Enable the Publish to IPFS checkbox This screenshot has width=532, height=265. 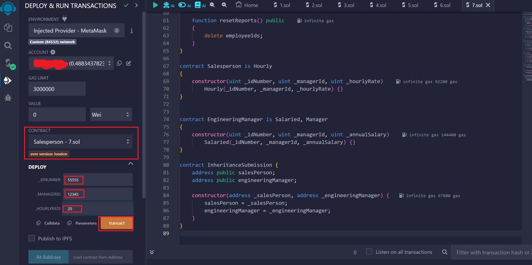click(31, 238)
